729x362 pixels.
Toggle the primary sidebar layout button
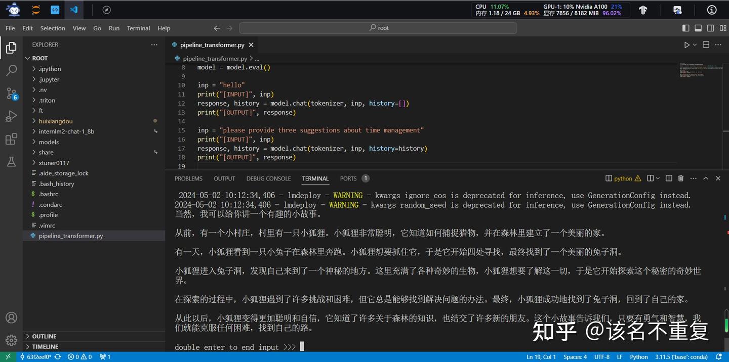click(686, 28)
